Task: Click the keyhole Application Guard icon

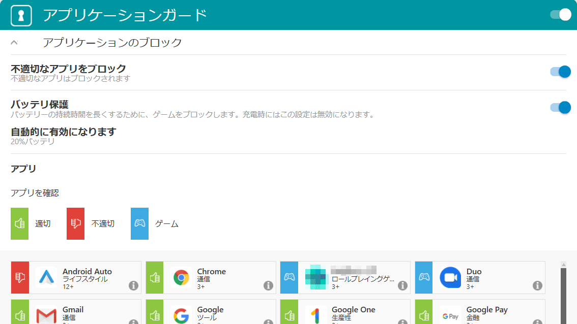Action: click(21, 15)
